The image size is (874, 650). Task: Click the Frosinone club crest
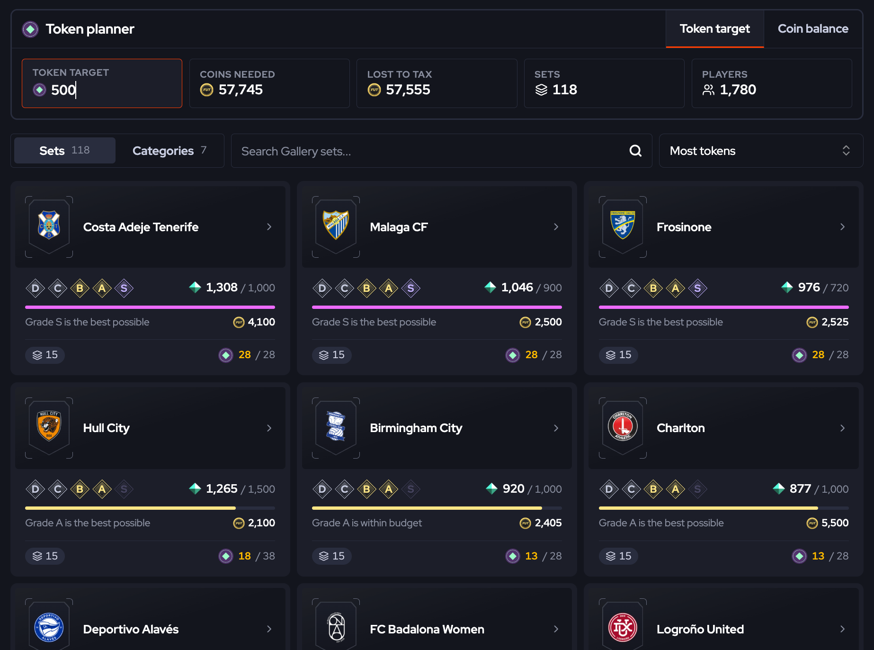(623, 225)
